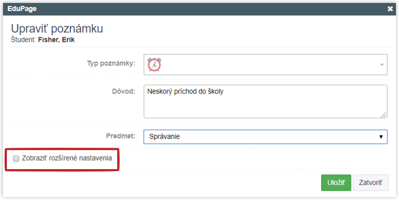Open the Typ poznámky selection field
The image size is (399, 200).
[265, 65]
